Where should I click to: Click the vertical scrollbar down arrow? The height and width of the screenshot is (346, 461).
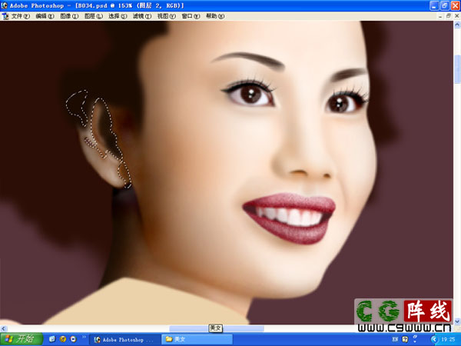[x=457, y=321]
